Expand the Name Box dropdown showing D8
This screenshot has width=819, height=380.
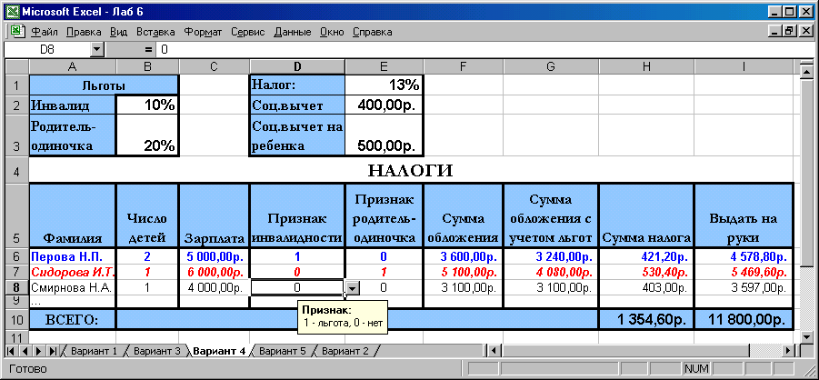pos(97,50)
